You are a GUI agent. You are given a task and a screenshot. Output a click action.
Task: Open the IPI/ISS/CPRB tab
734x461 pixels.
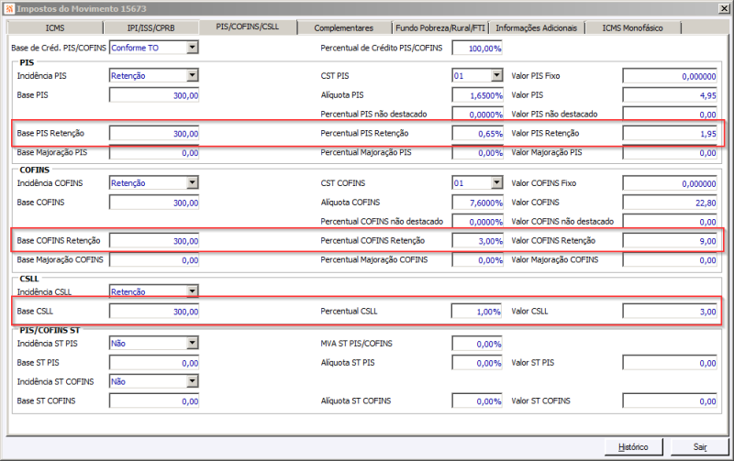[x=150, y=28]
